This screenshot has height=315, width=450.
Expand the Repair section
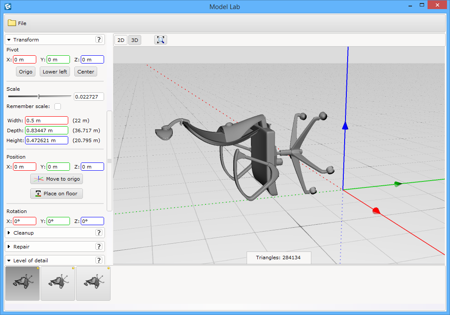pos(9,247)
